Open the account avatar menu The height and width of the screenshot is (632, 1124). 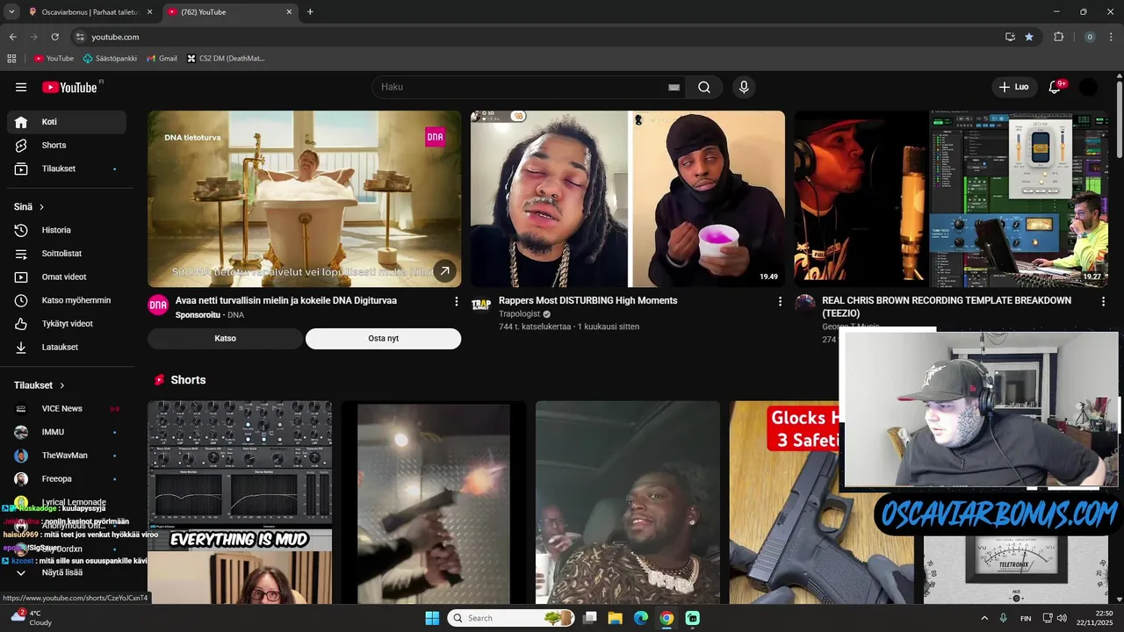click(x=1088, y=87)
